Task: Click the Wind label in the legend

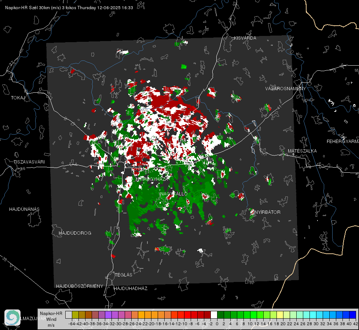Action: coord(51,319)
